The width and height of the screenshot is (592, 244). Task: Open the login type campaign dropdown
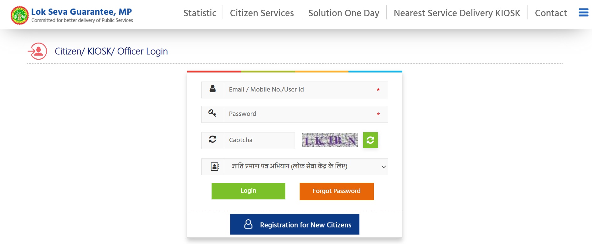(294, 167)
